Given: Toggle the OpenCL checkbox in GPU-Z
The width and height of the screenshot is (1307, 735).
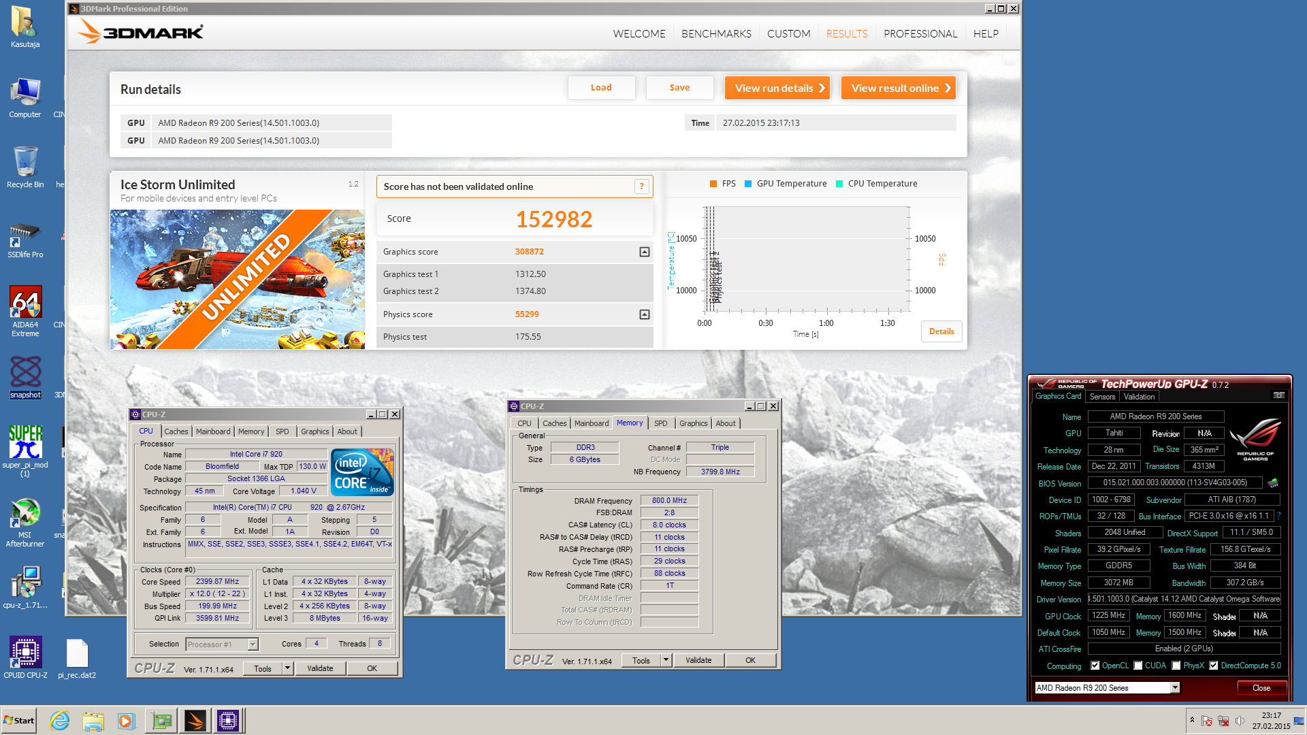Looking at the screenshot, I should click(x=1095, y=666).
